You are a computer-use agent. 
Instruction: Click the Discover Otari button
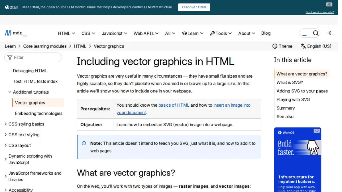click(194, 7)
